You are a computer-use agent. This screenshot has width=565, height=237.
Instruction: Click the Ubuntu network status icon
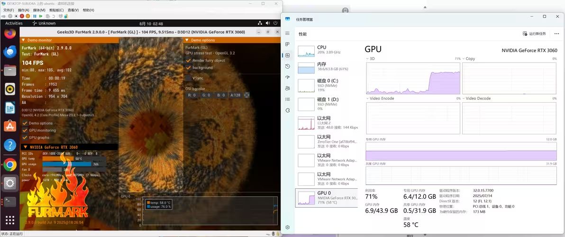tap(260, 23)
